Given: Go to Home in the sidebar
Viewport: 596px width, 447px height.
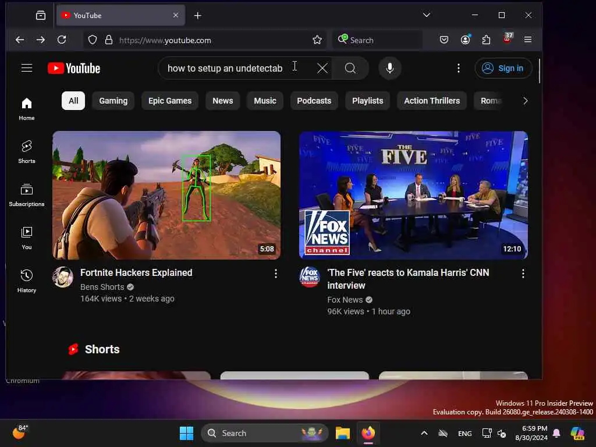Looking at the screenshot, I should 27,109.
